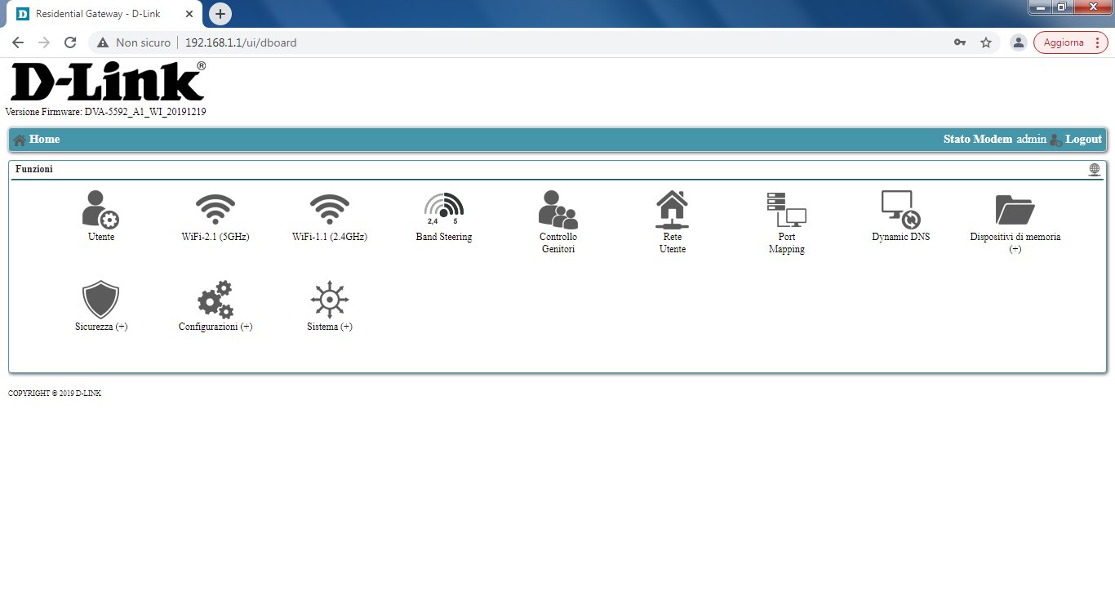1115x592 pixels.
Task: Open WiFi-1.1 (2.4GHz) settings
Action: (330, 209)
